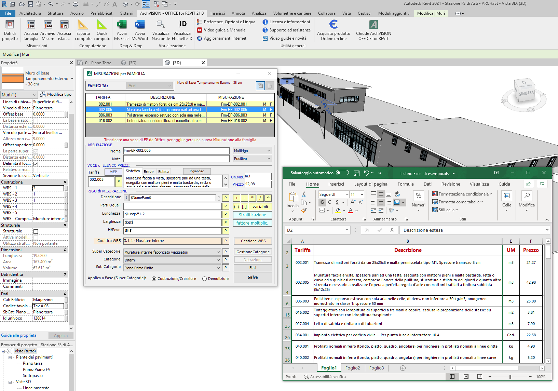Toggle bold G in Excel ribbon
558x391 pixels.
tap(322, 202)
